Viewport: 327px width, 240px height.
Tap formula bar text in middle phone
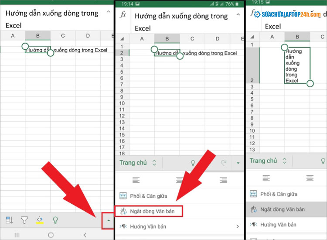(181, 22)
